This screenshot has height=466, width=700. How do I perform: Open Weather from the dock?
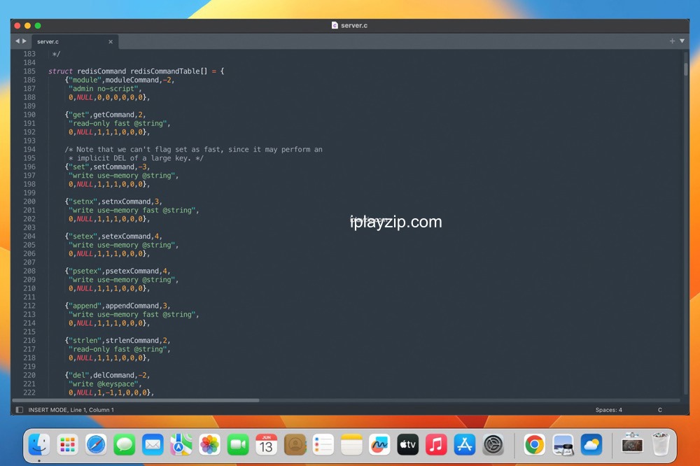pyautogui.click(x=591, y=444)
